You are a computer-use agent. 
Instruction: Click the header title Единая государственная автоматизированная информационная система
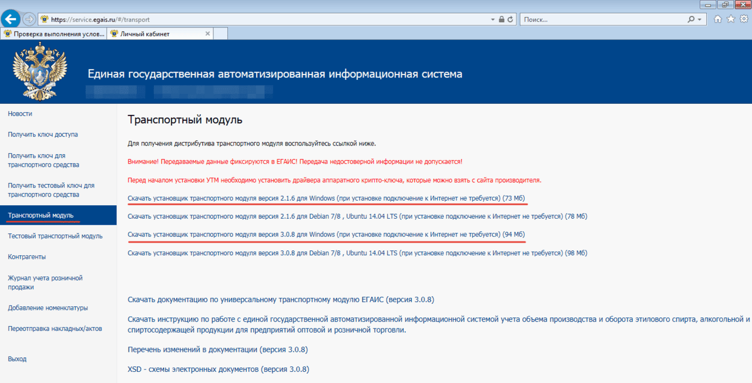tap(275, 74)
